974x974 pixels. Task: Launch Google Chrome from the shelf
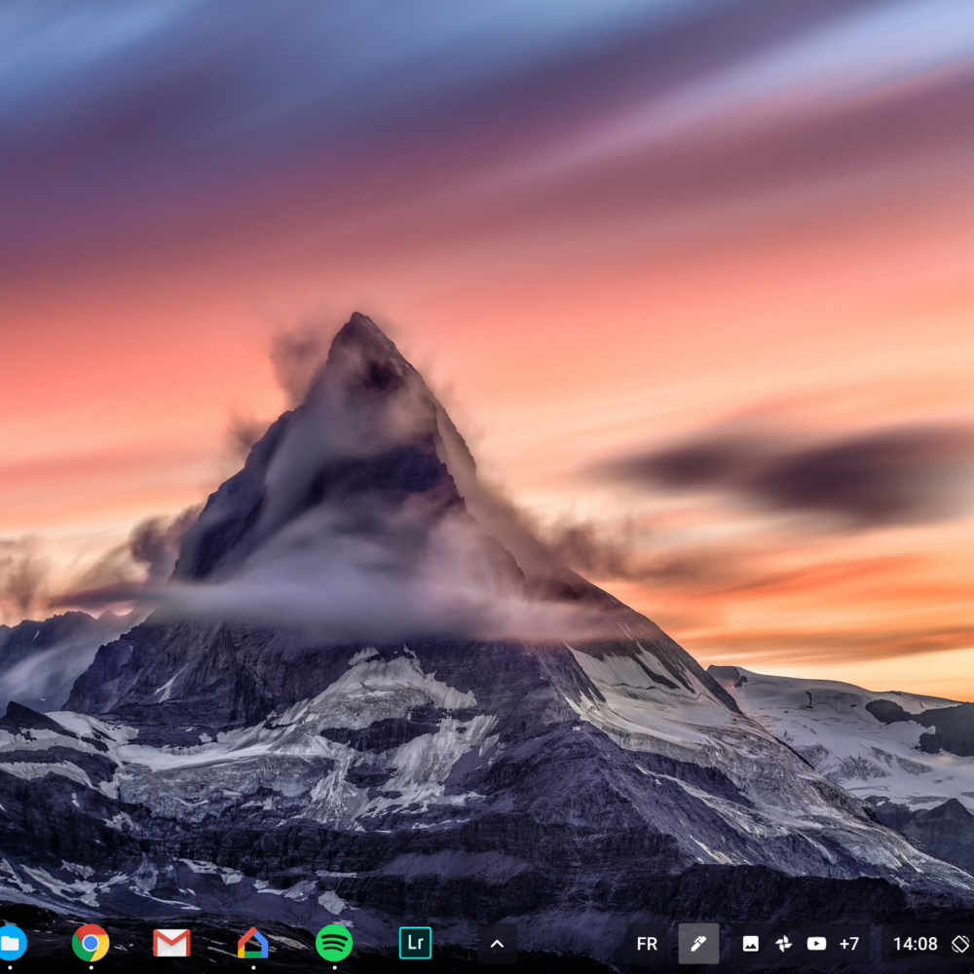(91, 943)
